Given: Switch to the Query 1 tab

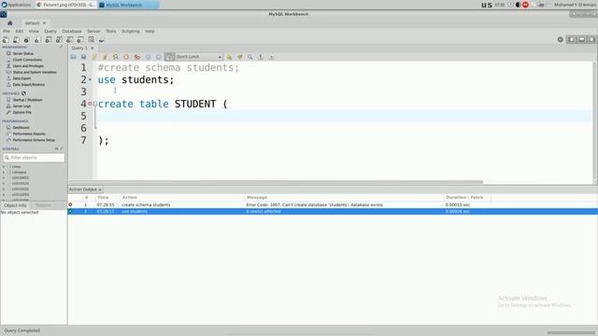Looking at the screenshot, I should click(x=79, y=48).
